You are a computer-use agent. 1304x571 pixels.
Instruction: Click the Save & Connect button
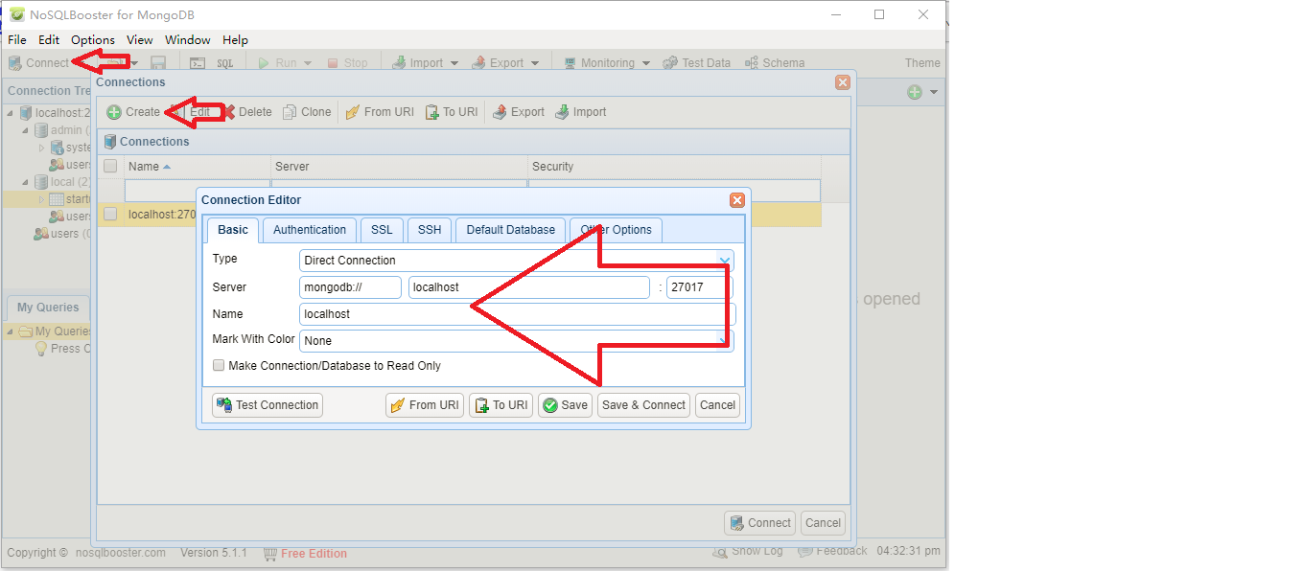coord(643,405)
